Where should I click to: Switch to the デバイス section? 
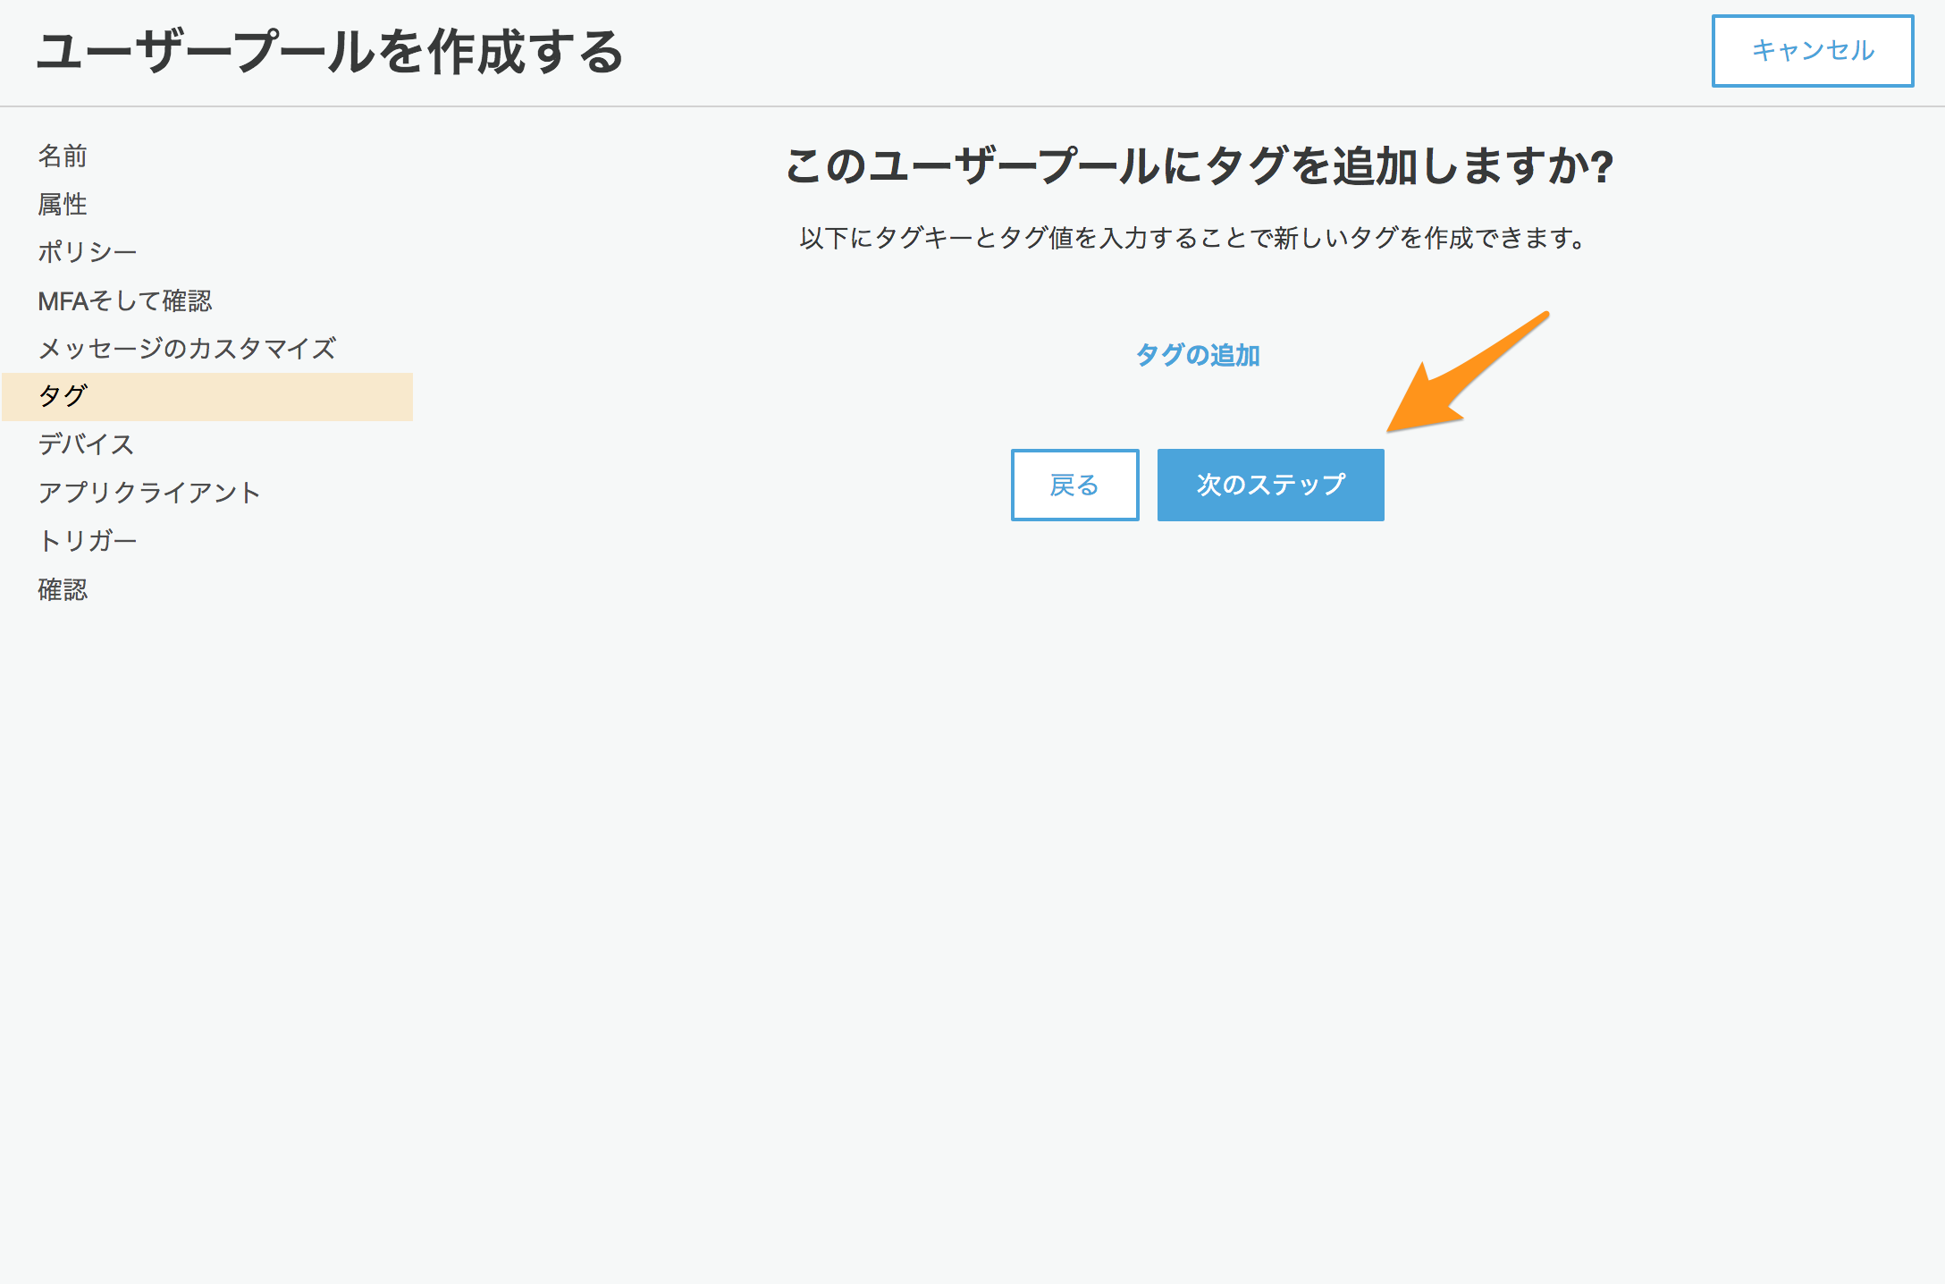point(86,444)
